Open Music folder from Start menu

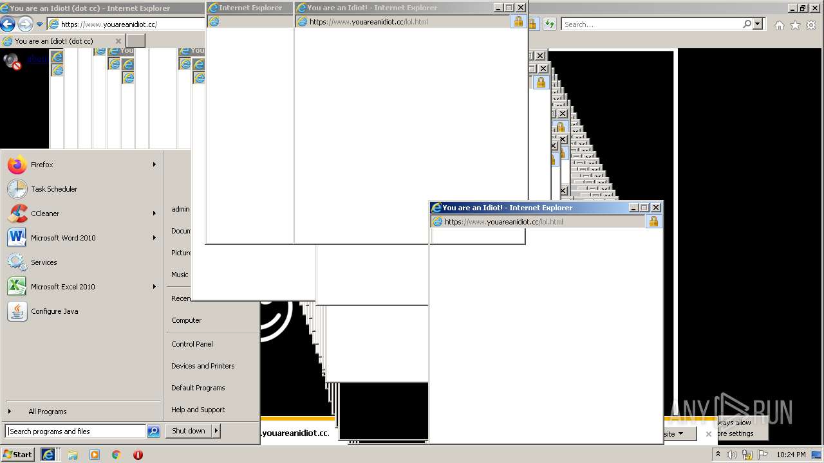click(180, 275)
